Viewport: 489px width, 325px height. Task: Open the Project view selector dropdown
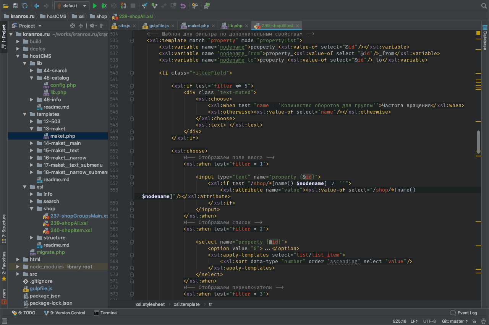tap(27, 26)
